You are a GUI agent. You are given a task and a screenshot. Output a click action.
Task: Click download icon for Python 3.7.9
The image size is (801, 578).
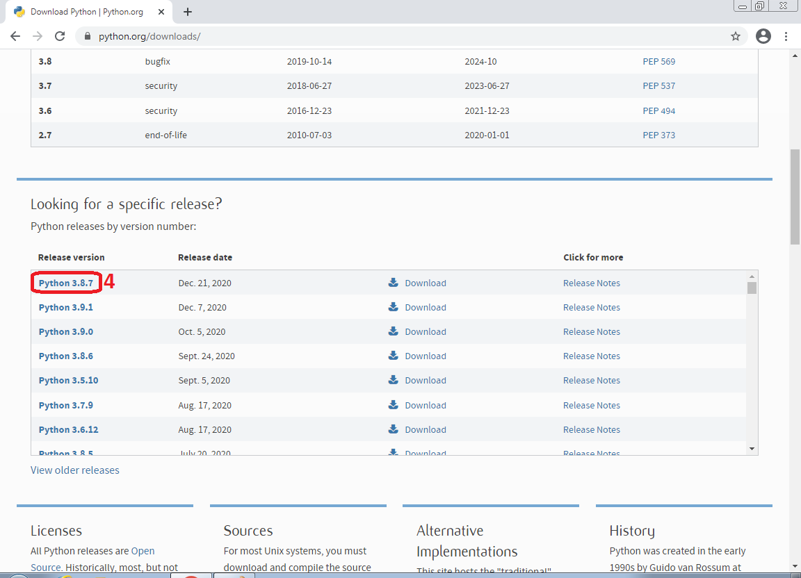(x=394, y=405)
